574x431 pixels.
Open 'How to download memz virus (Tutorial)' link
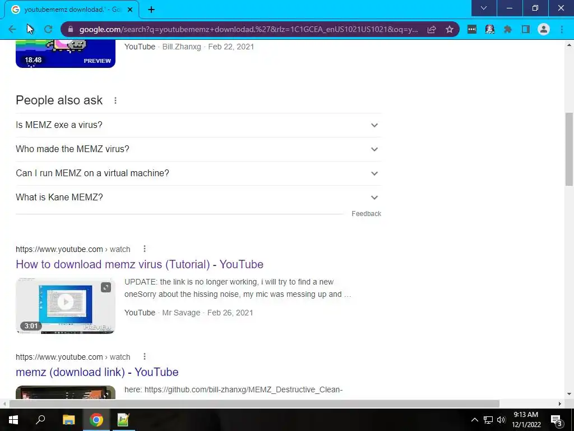[140, 264]
